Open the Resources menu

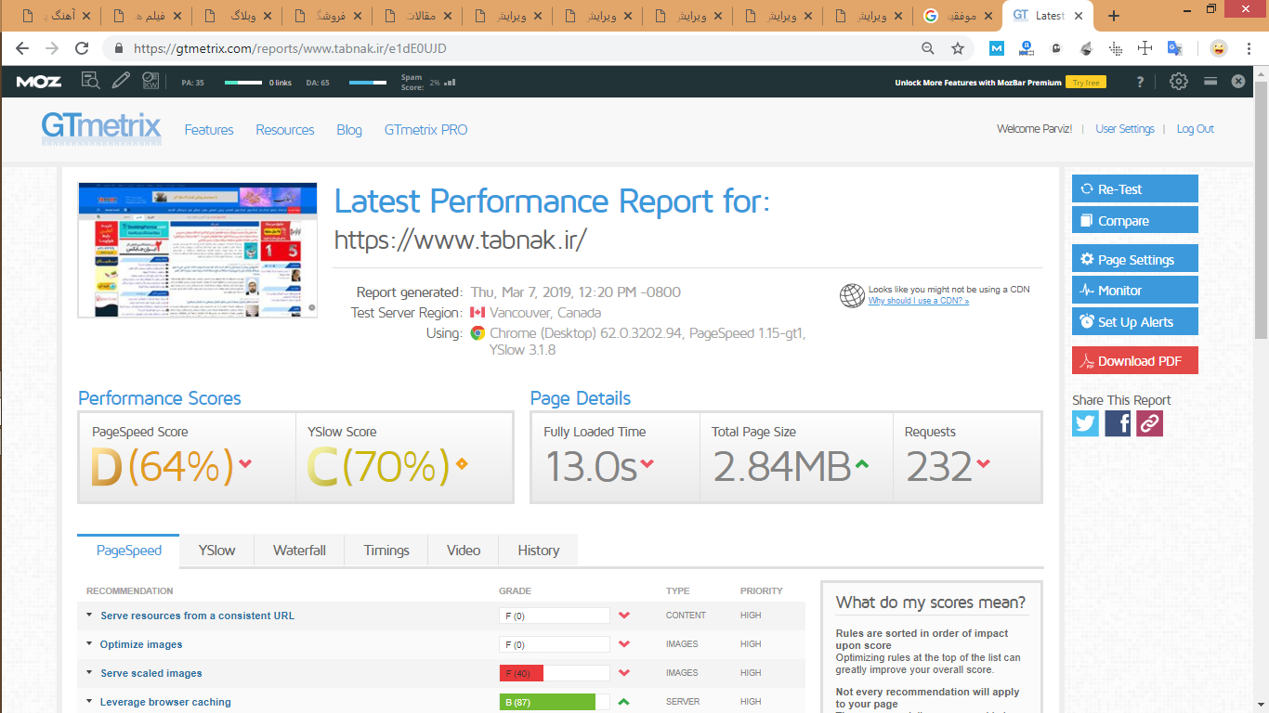click(285, 130)
